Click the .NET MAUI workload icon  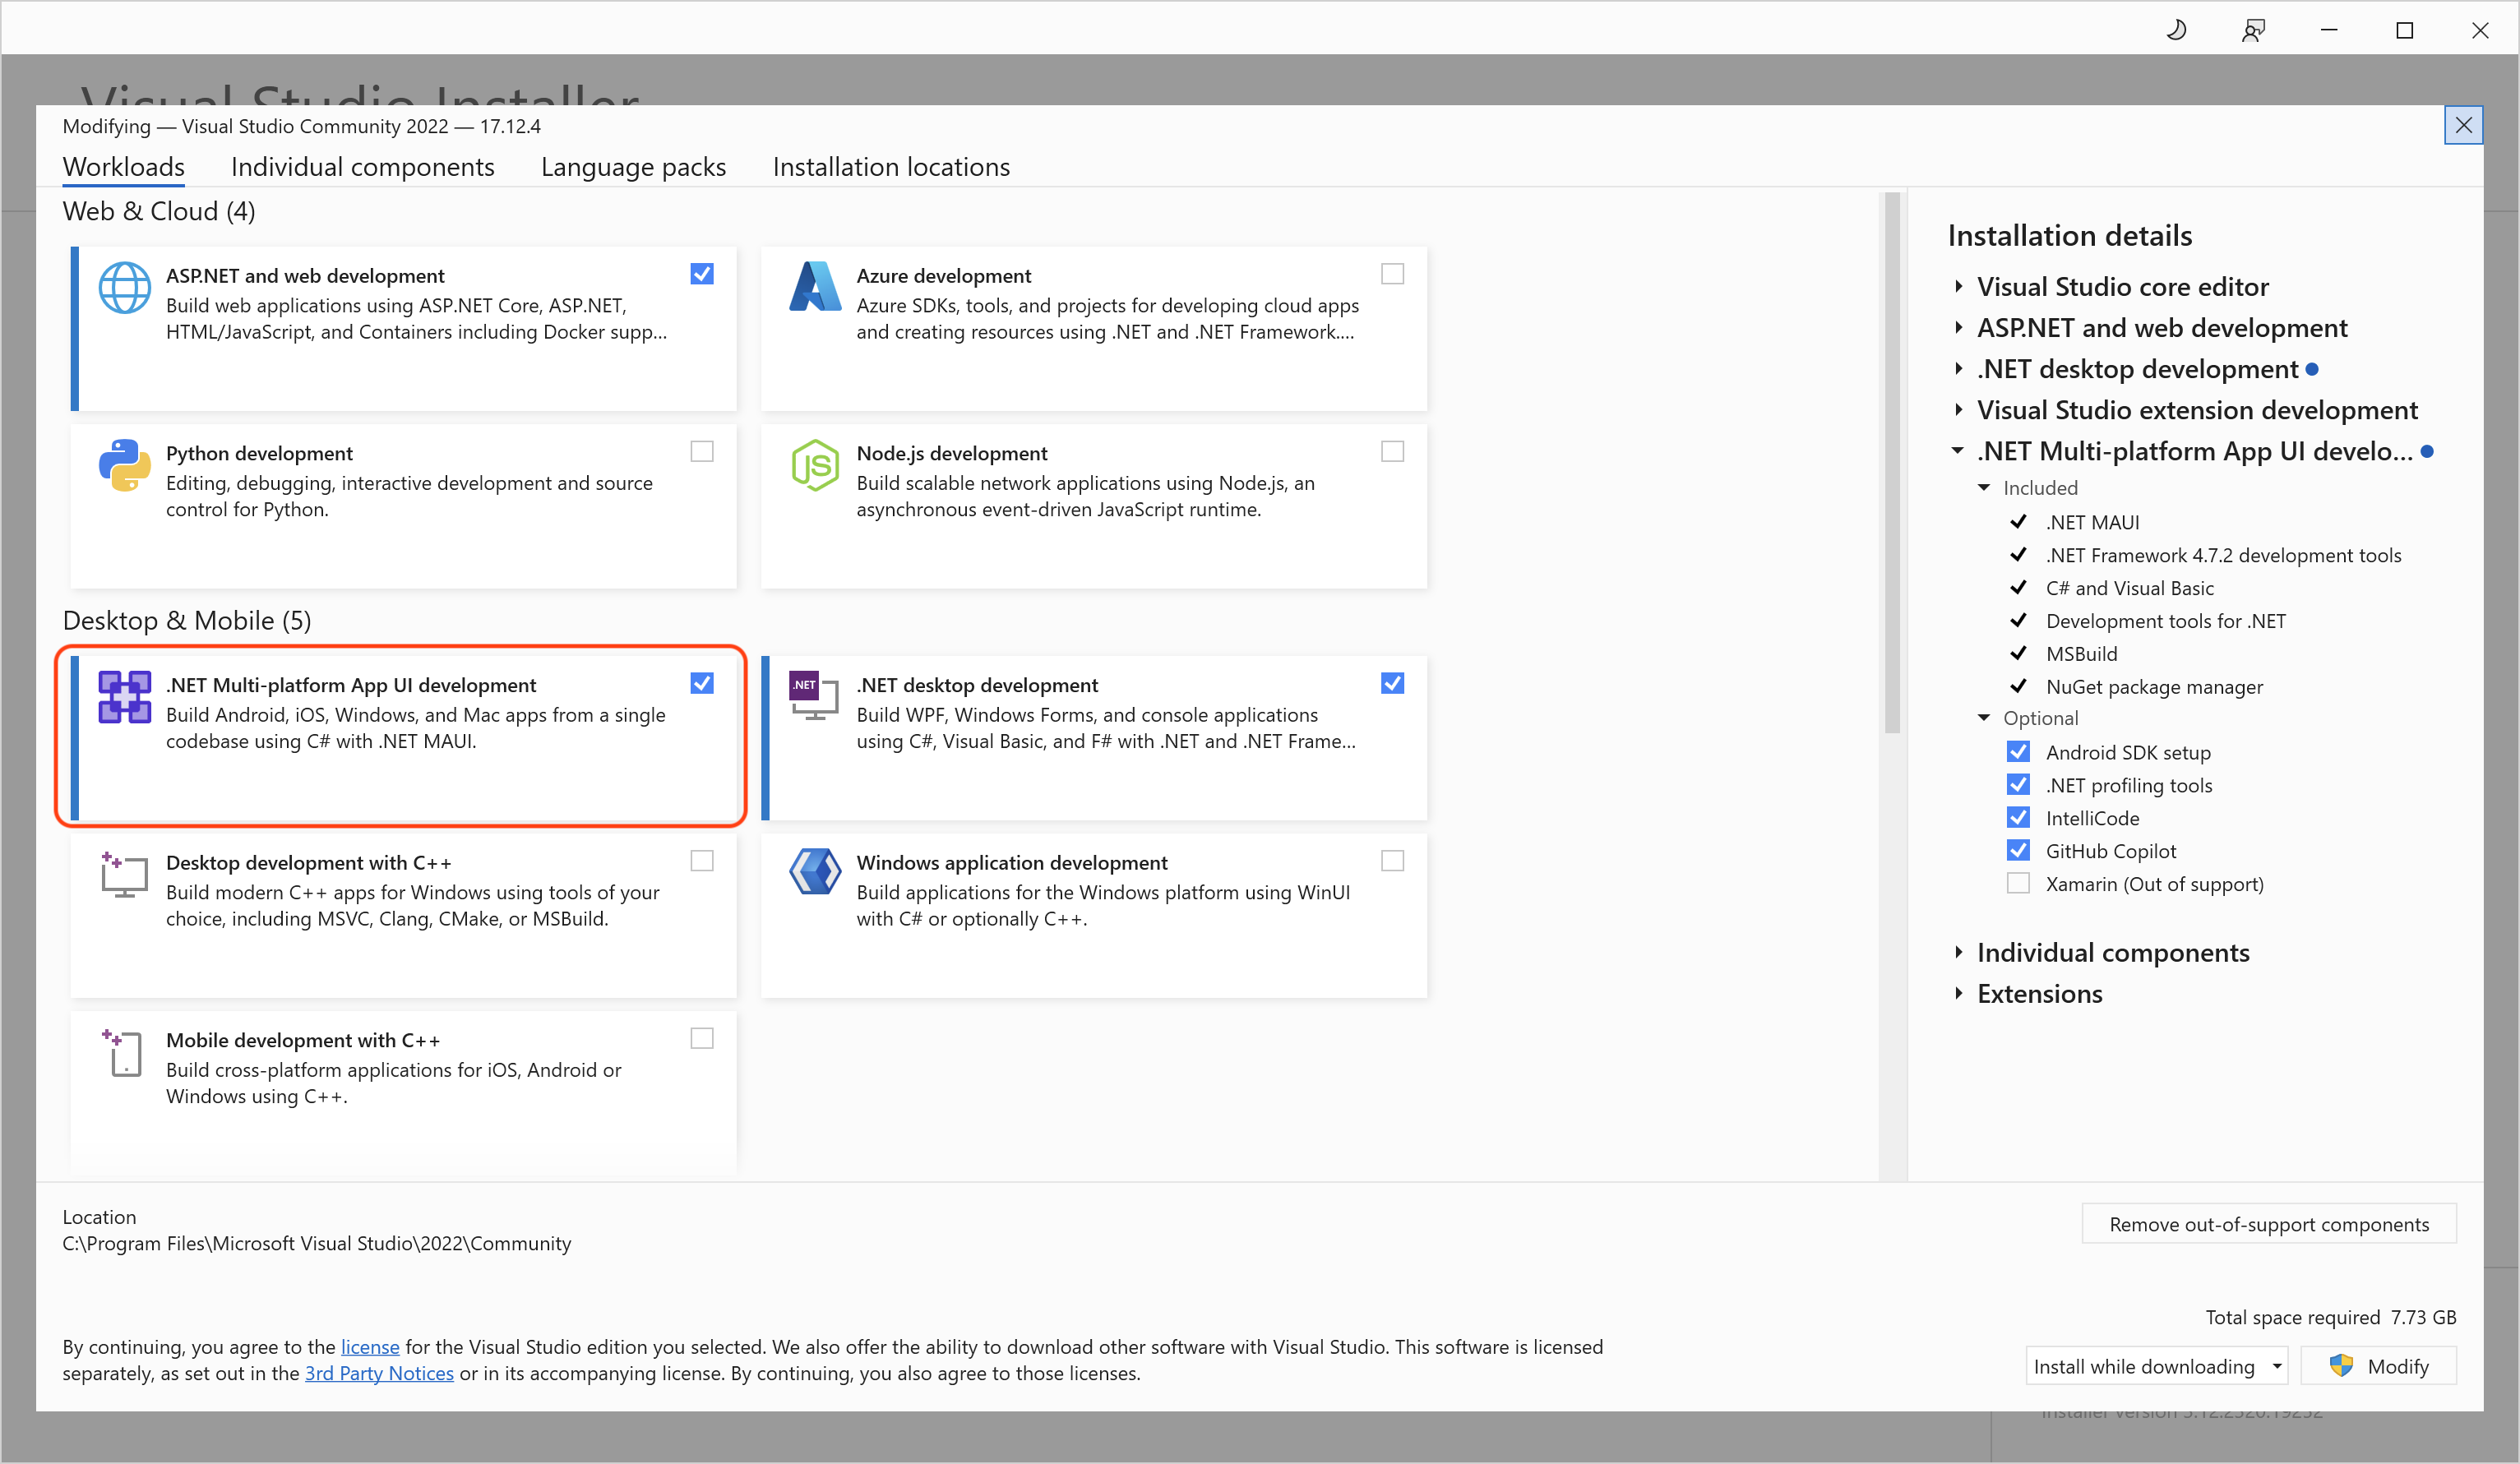124,697
